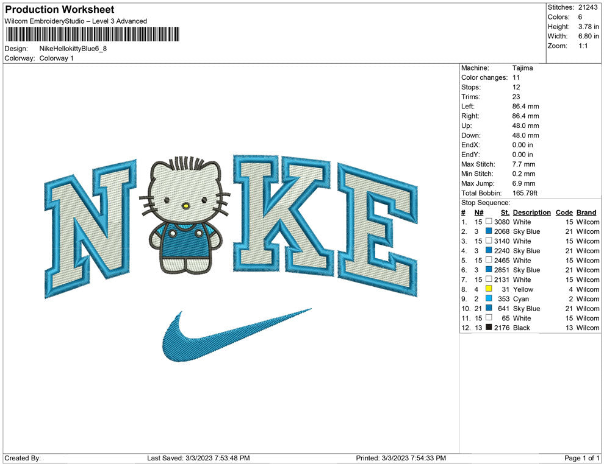Click the Code column header

(564, 213)
